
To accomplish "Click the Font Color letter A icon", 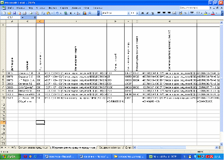I will tap(213, 13).
